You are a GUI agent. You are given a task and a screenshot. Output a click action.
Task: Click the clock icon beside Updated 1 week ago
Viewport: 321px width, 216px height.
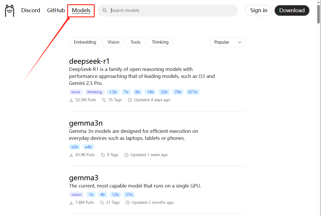click(126, 155)
